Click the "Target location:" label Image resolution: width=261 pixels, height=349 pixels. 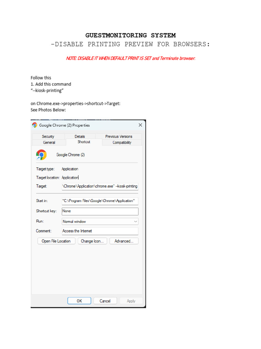click(48, 178)
